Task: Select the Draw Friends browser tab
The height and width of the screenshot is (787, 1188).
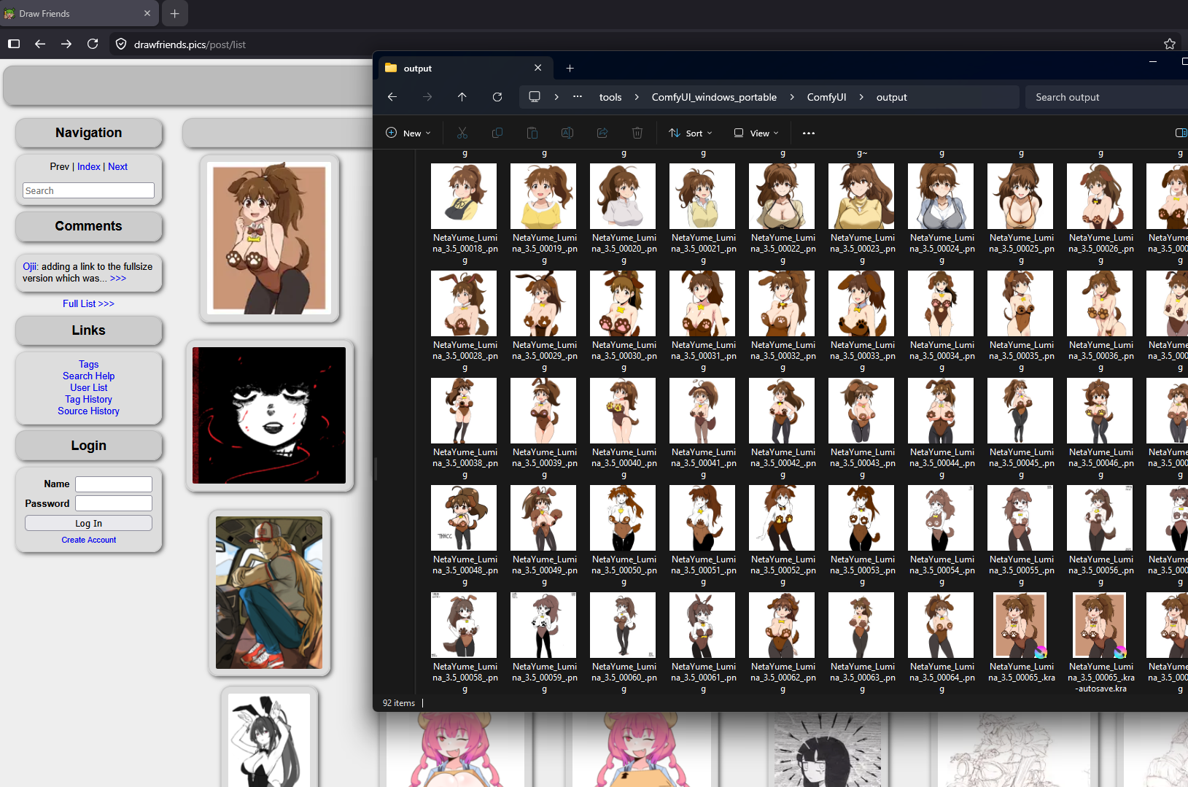Action: click(79, 13)
